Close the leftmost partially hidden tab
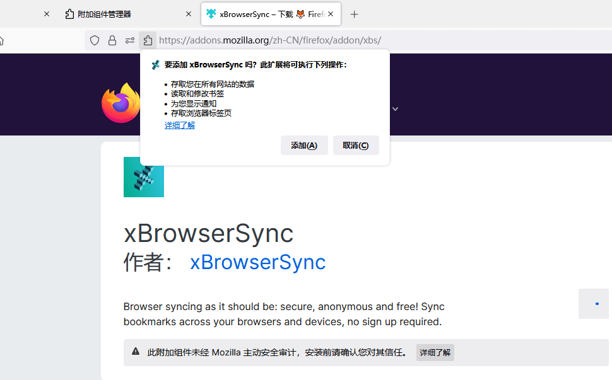The width and height of the screenshot is (612, 380). pos(46,14)
